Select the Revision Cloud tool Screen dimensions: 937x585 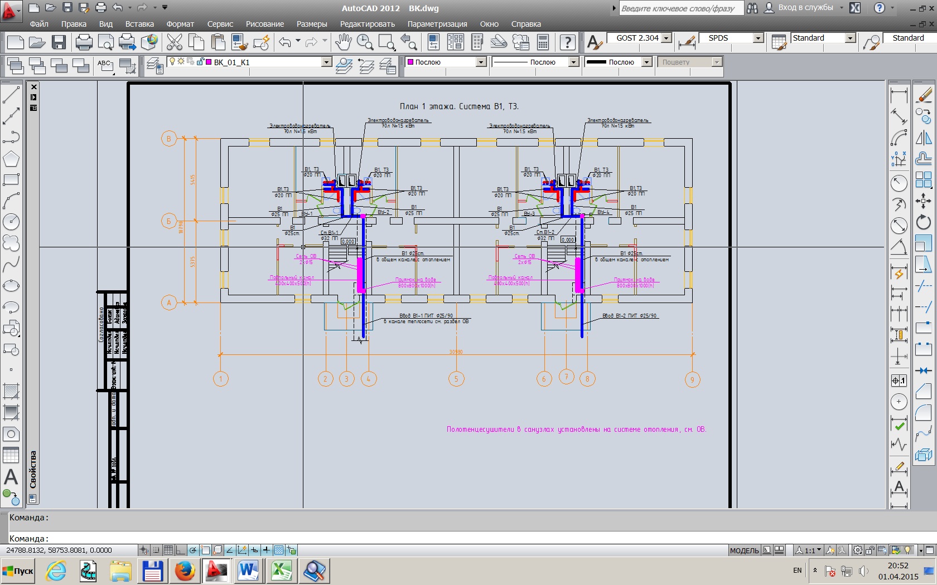[11, 243]
